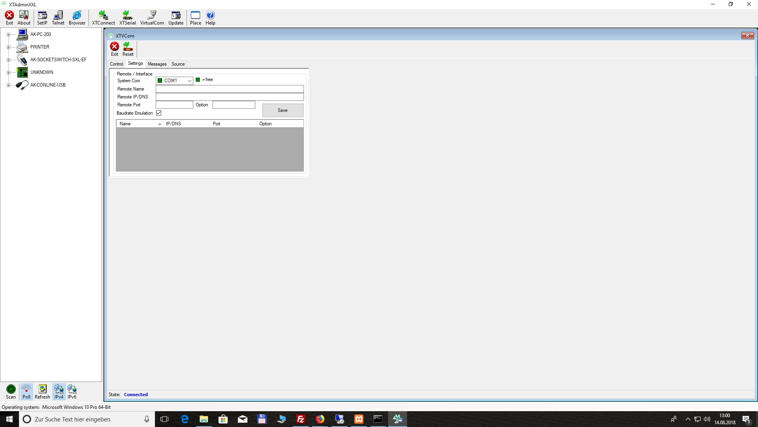Switch to the Source tab
The height and width of the screenshot is (427, 758).
tap(178, 64)
